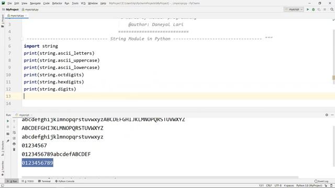Change line separator CRLF

[269, 185]
